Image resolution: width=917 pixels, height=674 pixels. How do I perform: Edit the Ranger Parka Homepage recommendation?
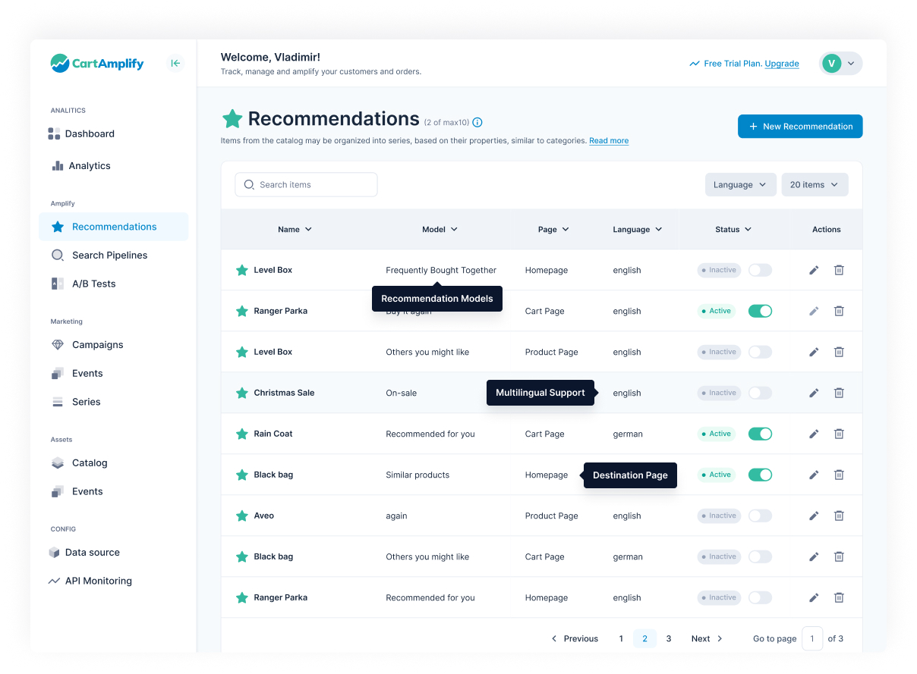(814, 597)
